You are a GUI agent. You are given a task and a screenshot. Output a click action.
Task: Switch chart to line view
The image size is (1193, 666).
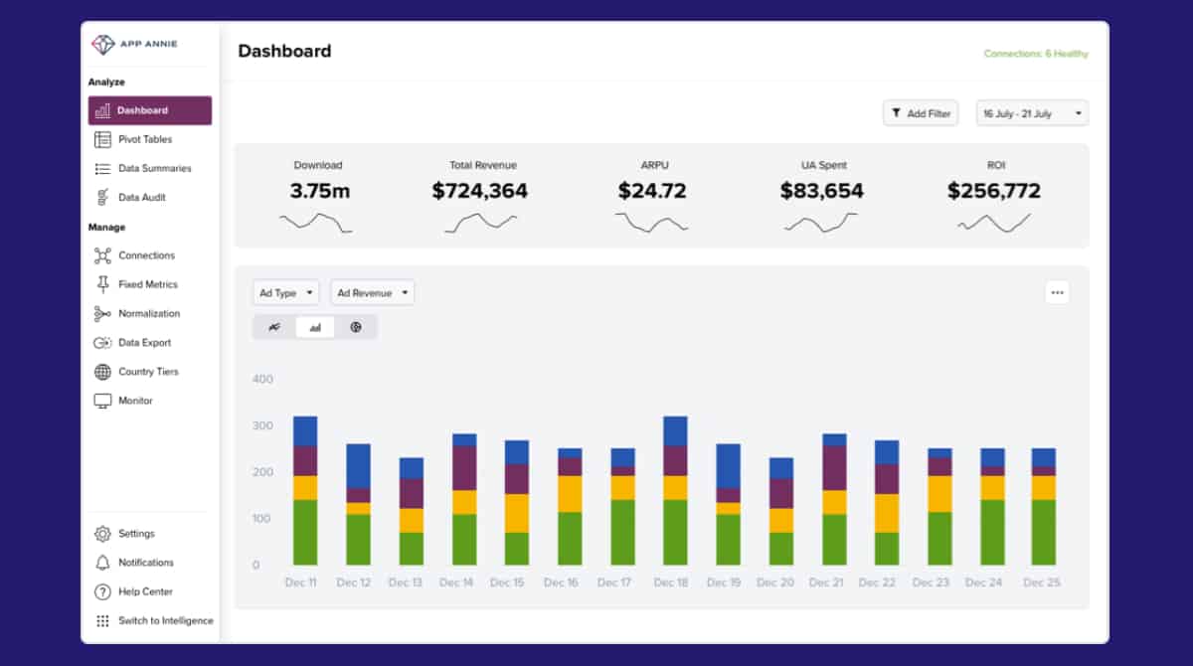[x=274, y=327]
